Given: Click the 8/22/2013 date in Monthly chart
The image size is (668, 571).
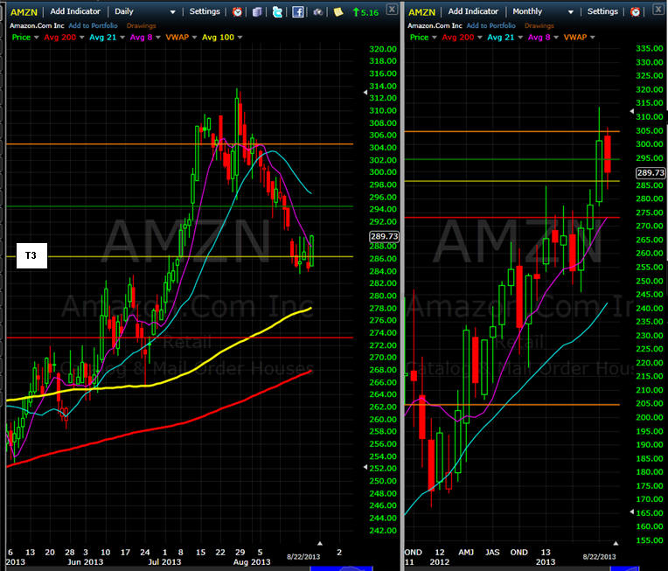Looking at the screenshot, I should [599, 556].
